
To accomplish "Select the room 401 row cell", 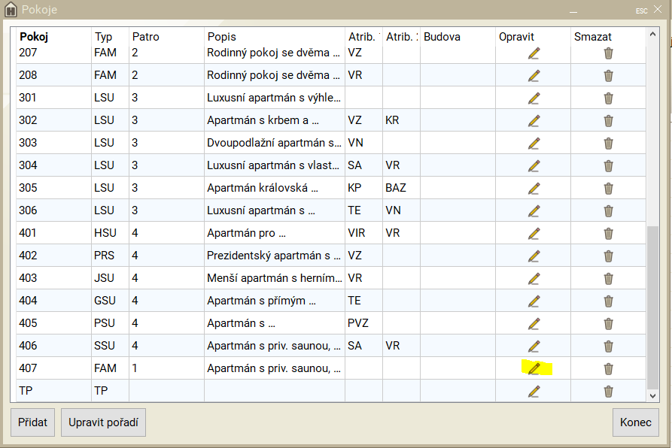I will (28, 233).
